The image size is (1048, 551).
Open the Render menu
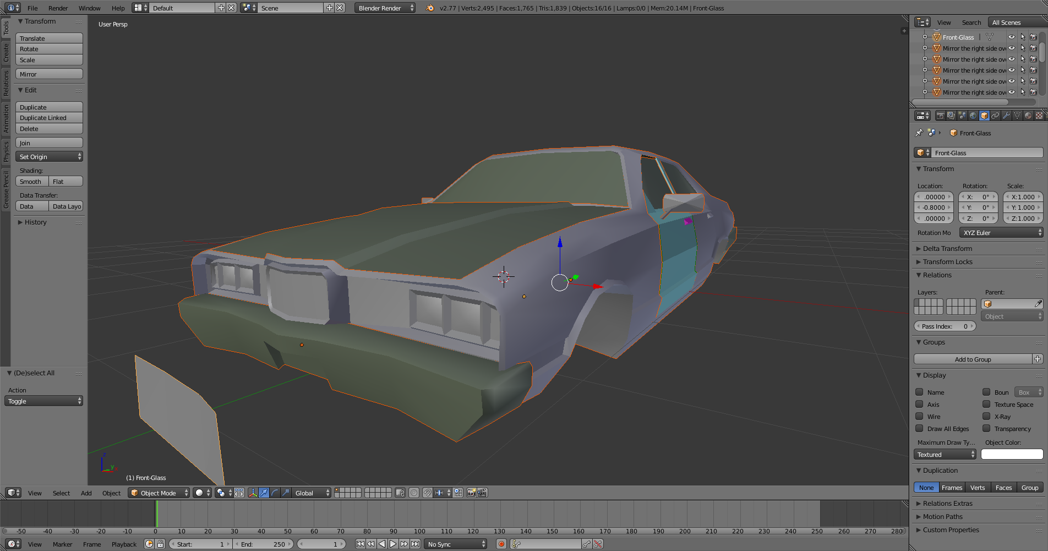(x=58, y=8)
